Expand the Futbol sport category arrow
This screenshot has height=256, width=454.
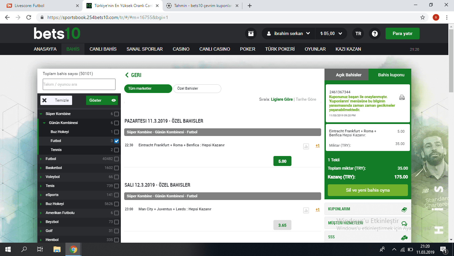[x=41, y=159]
